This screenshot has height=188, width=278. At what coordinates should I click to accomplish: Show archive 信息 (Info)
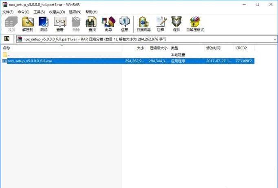click(x=124, y=24)
